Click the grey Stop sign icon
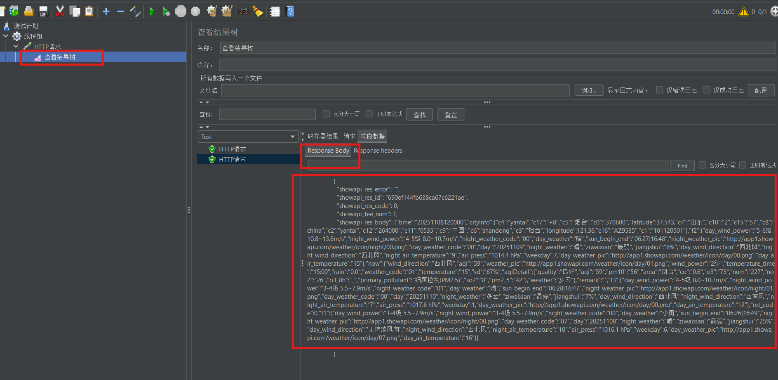 point(181,11)
